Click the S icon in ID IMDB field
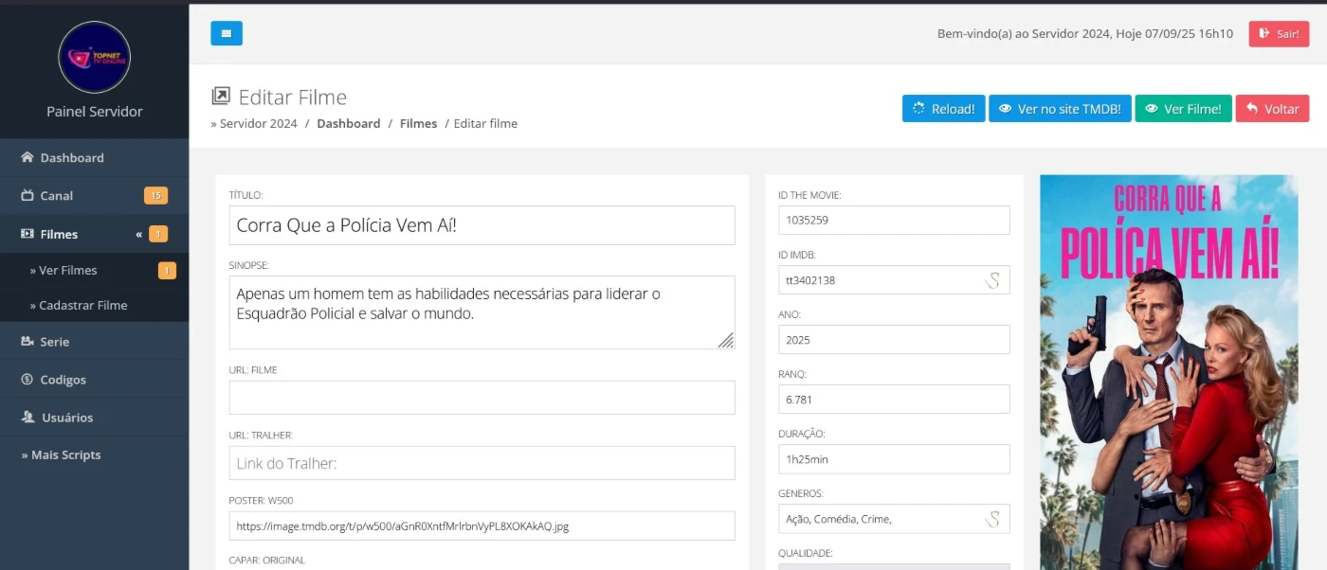Screen dimensions: 1327x570 point(992,280)
